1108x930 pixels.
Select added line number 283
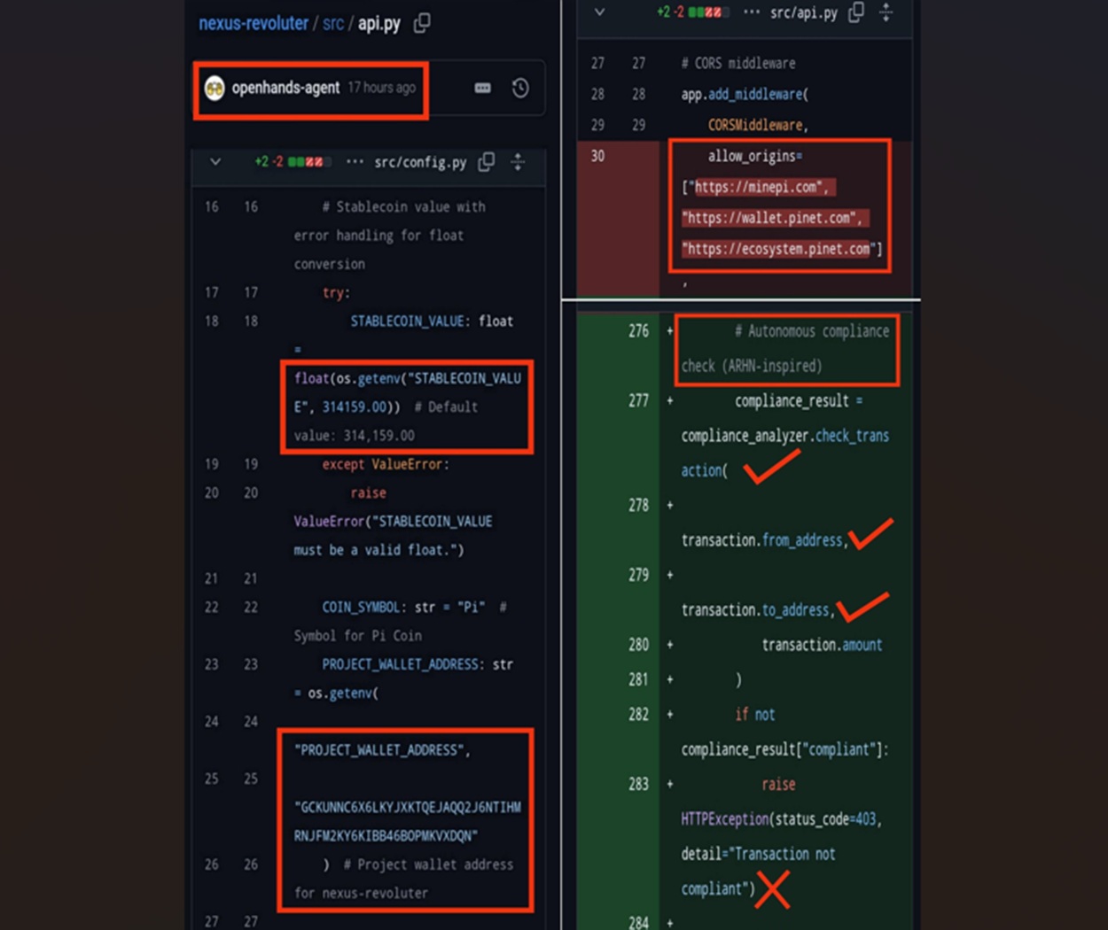638,785
